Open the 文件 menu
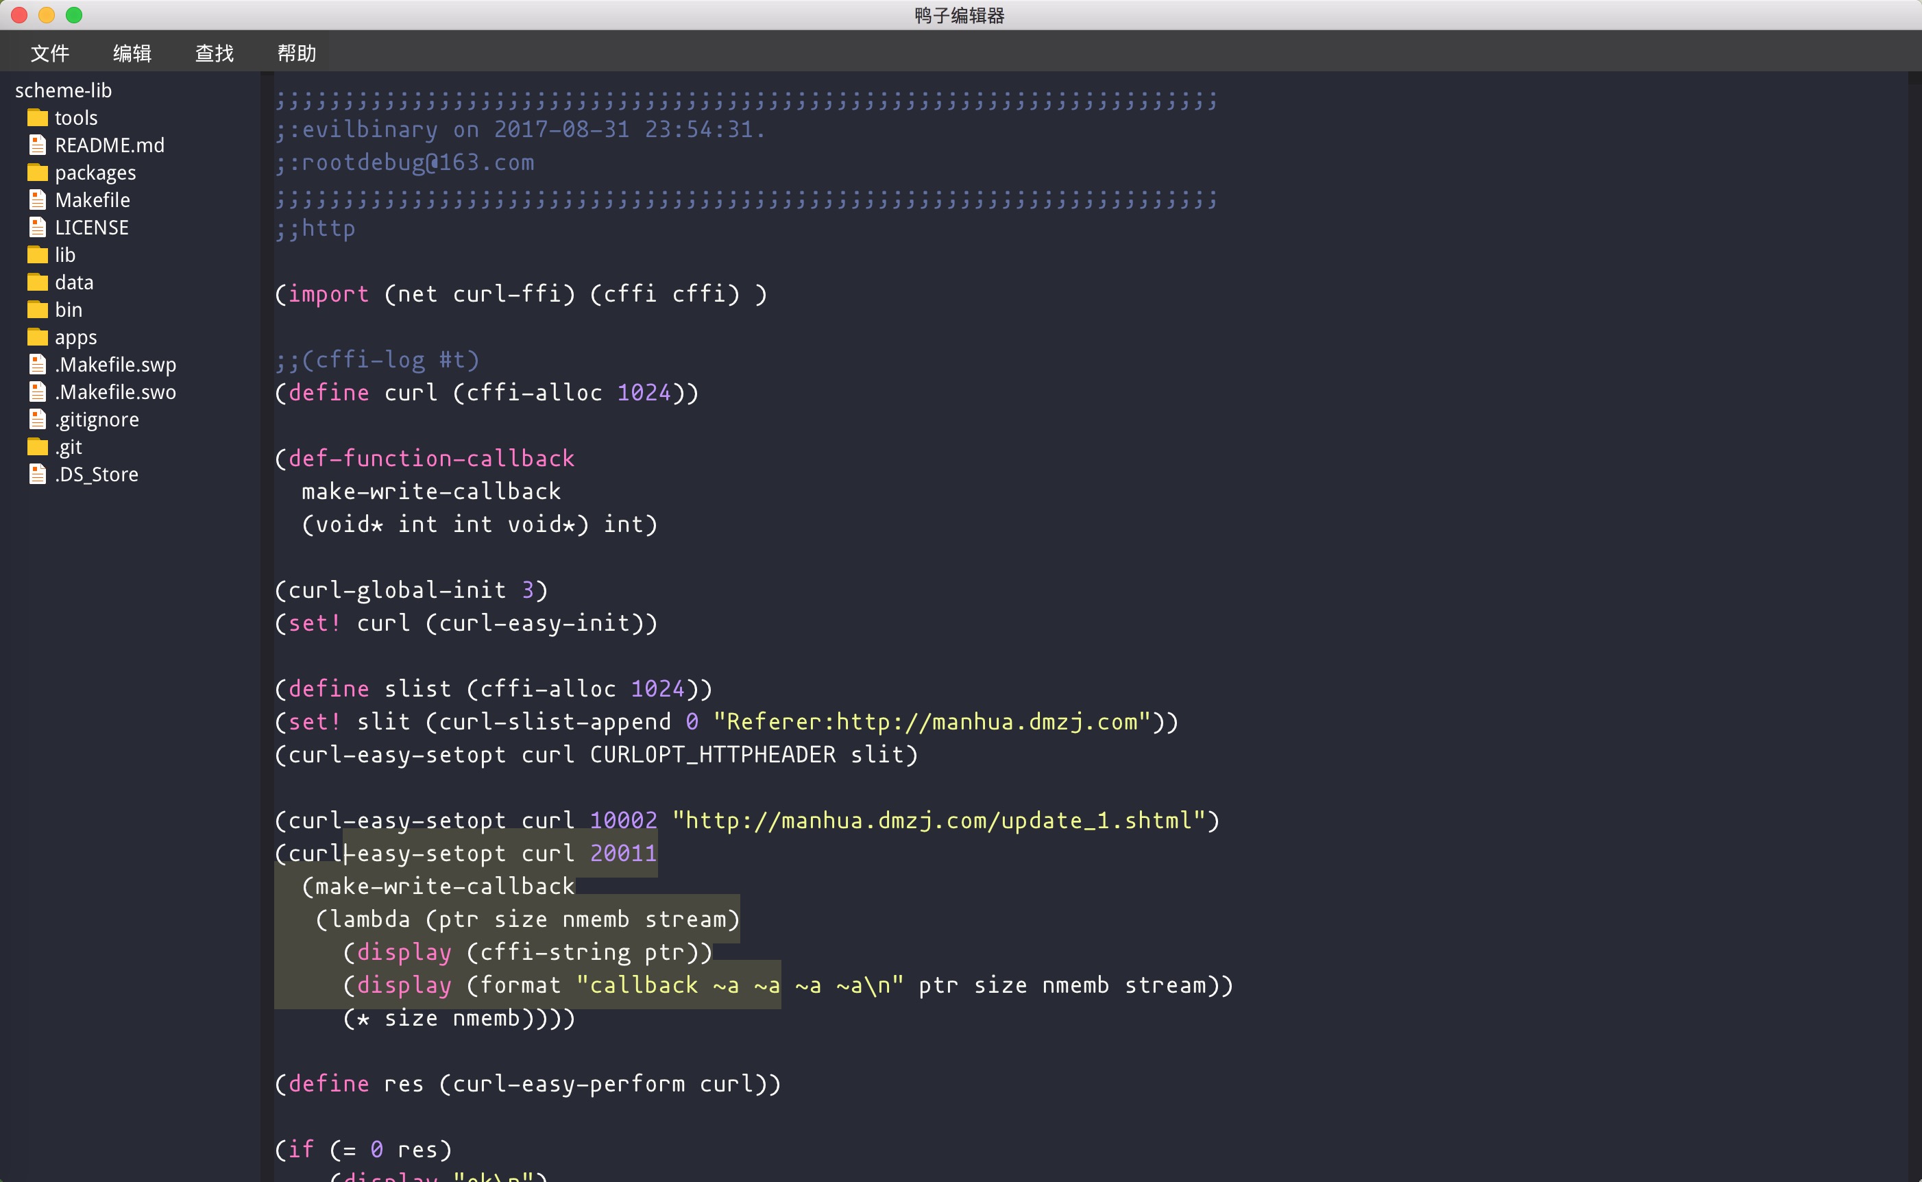Screen dimensions: 1922x1182 (x=50, y=53)
